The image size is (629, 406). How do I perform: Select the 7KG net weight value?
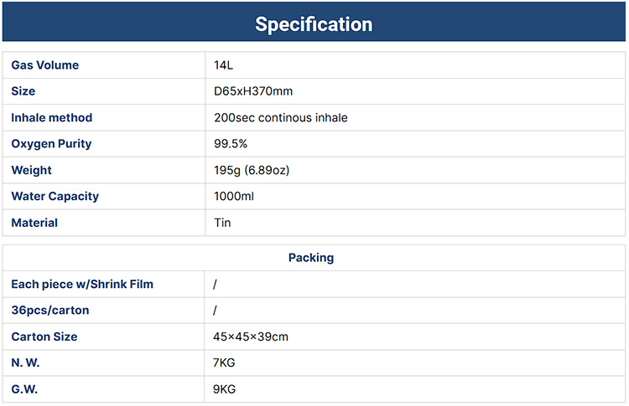click(x=226, y=363)
